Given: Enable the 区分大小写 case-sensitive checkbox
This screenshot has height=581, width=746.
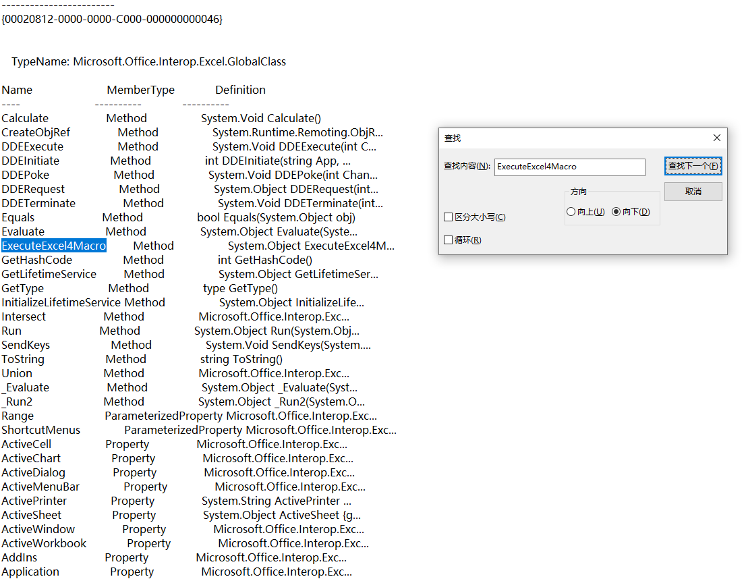Looking at the screenshot, I should pyautogui.click(x=448, y=217).
